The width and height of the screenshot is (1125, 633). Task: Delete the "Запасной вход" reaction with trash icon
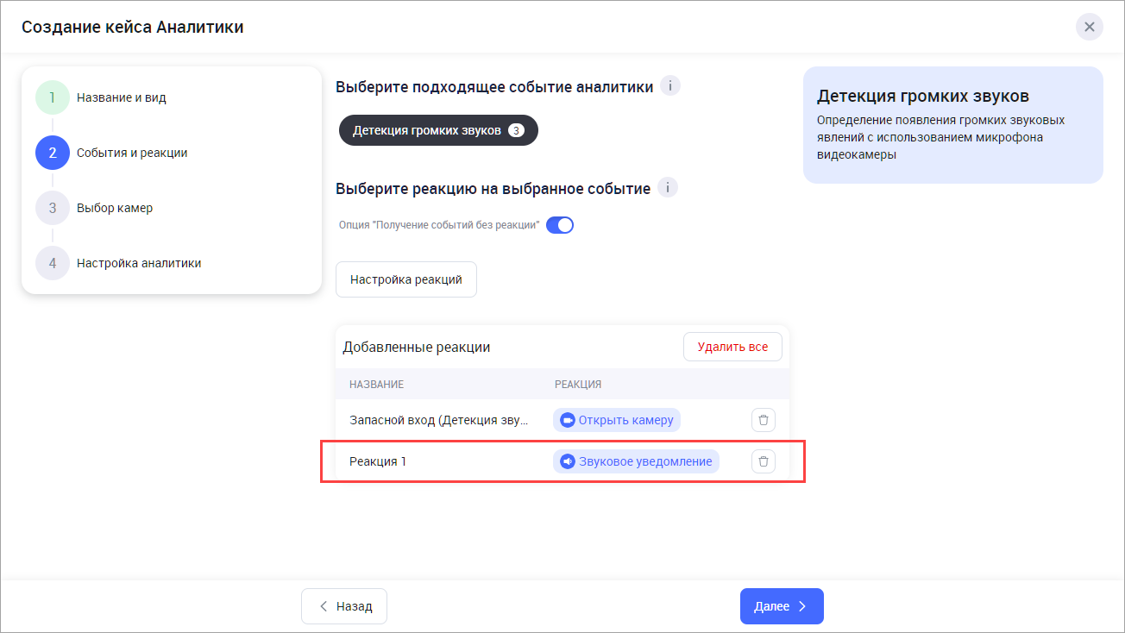pyautogui.click(x=764, y=420)
